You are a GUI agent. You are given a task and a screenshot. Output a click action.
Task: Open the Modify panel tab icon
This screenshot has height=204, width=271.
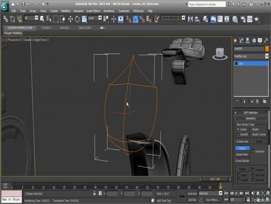[x=242, y=41]
